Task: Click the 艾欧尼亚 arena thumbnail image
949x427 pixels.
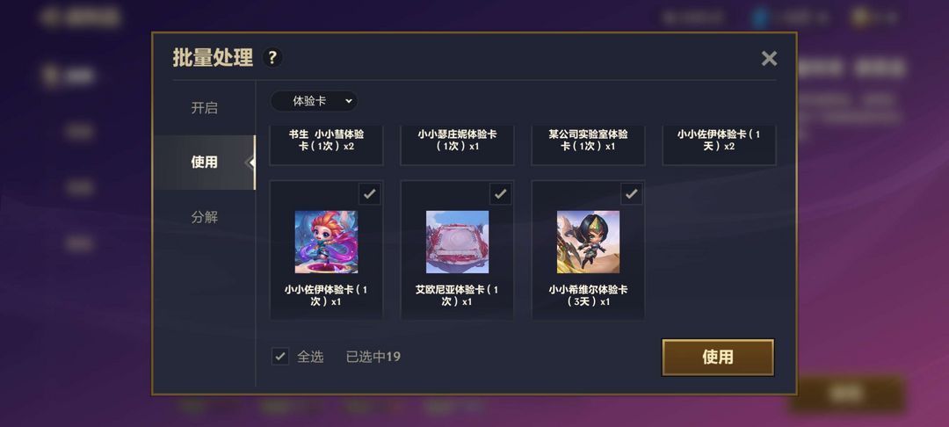Action: (x=457, y=242)
